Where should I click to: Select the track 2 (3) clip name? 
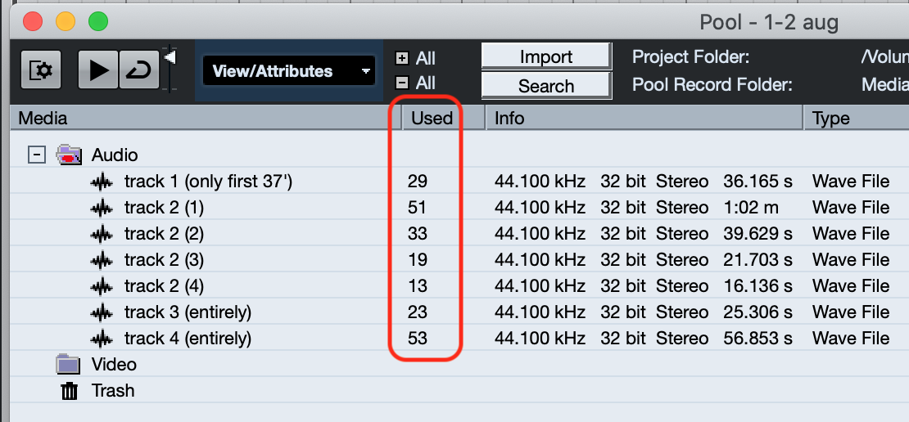point(164,260)
